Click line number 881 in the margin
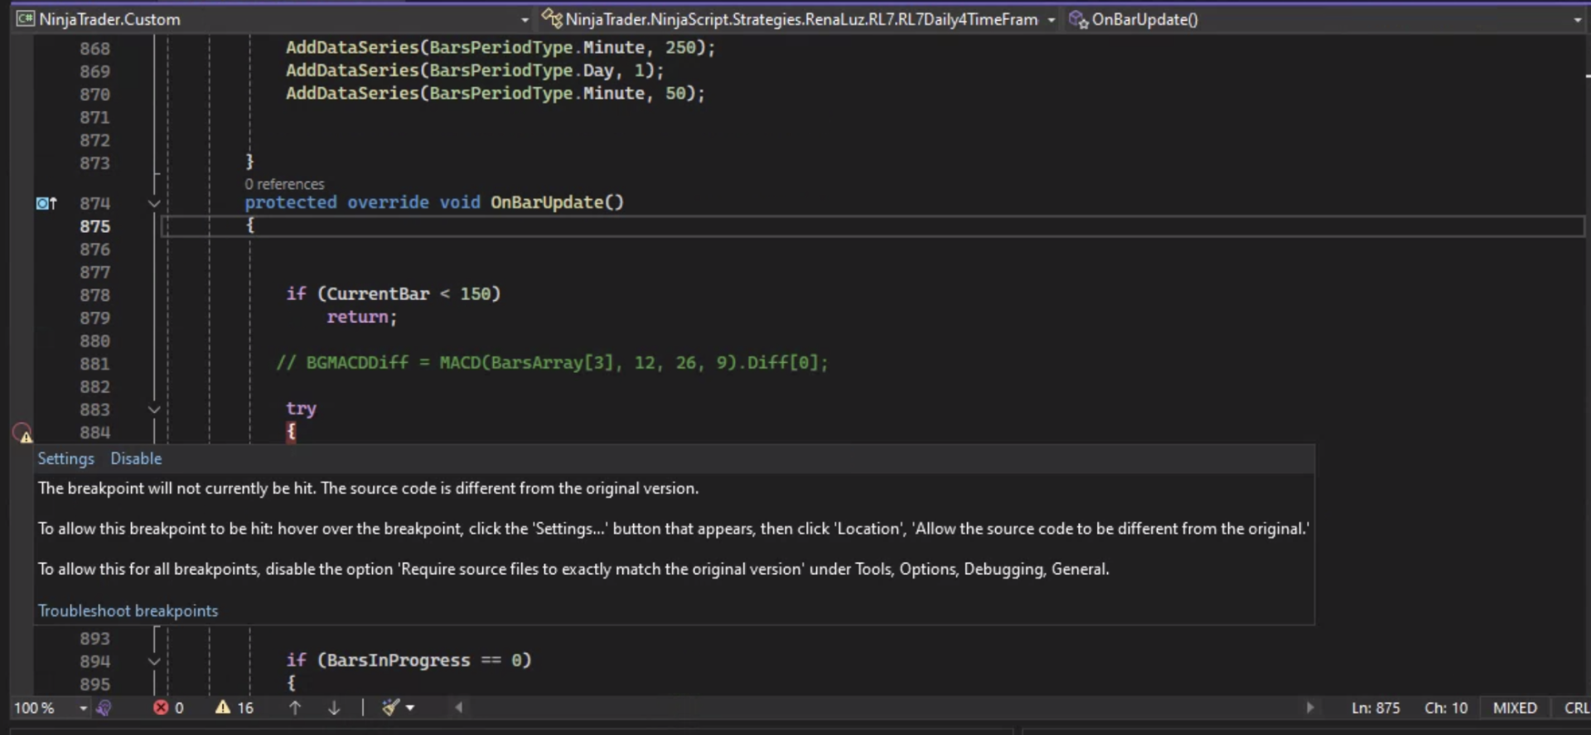Image resolution: width=1591 pixels, height=735 pixels. point(94,364)
